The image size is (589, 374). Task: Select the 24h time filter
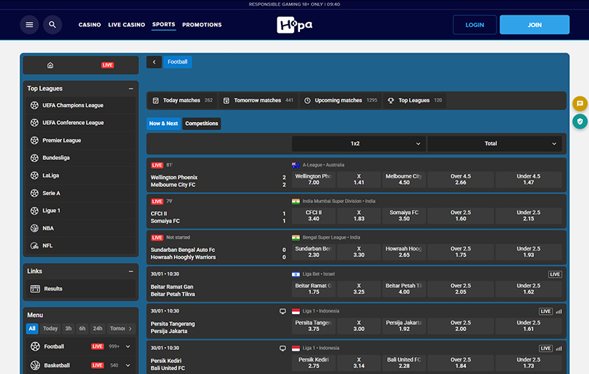coord(97,329)
